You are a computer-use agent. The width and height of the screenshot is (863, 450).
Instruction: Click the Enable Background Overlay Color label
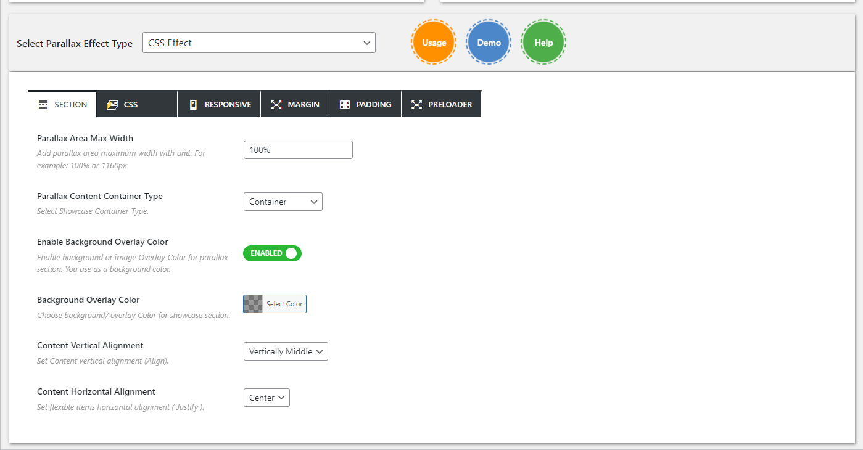click(x=102, y=242)
